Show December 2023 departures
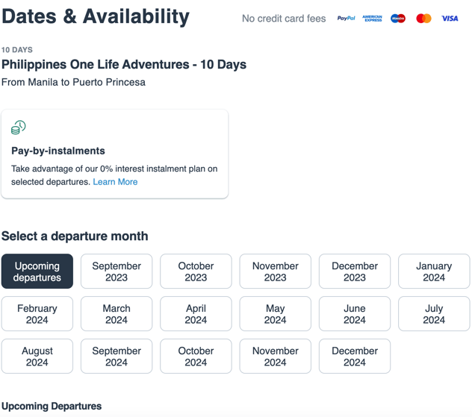This screenshot has width=472, height=417. coord(355,272)
